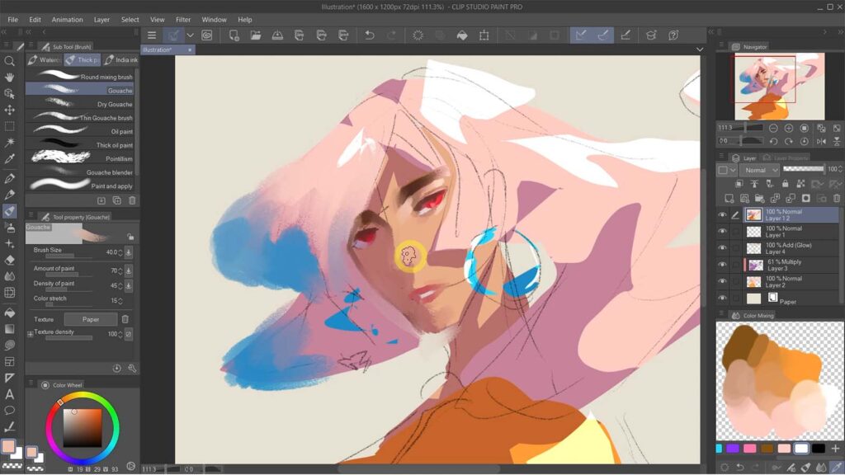
Task: Click Filter in the menu bar
Action: (182, 19)
